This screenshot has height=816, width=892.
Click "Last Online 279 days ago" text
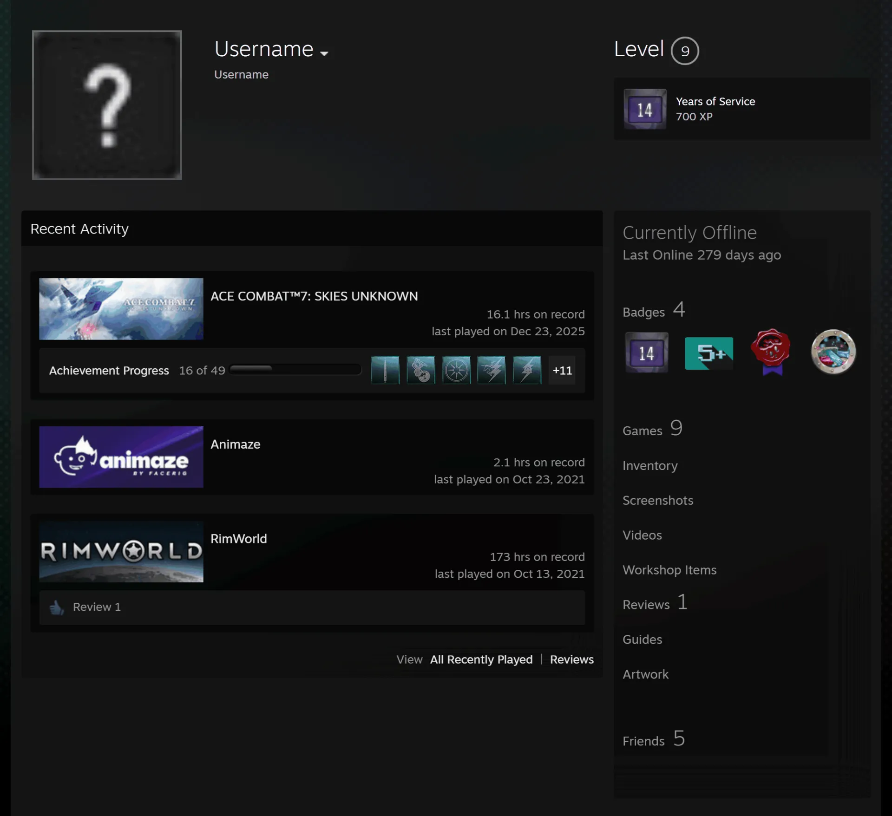point(702,255)
